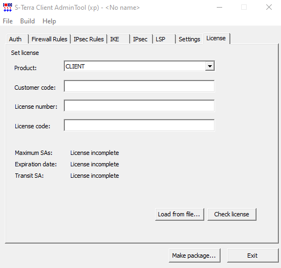The height and width of the screenshot is (268, 281).
Task: Click the Make package button
Action: [194, 255]
